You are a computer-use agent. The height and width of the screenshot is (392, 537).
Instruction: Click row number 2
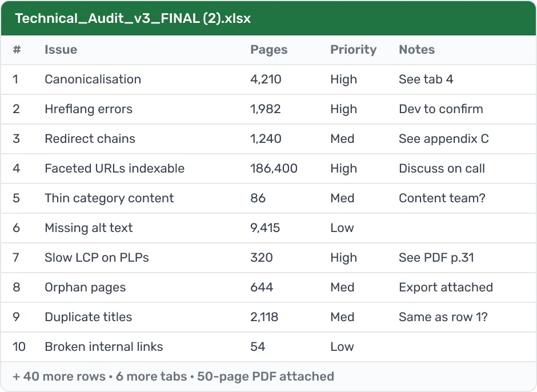pos(16,109)
